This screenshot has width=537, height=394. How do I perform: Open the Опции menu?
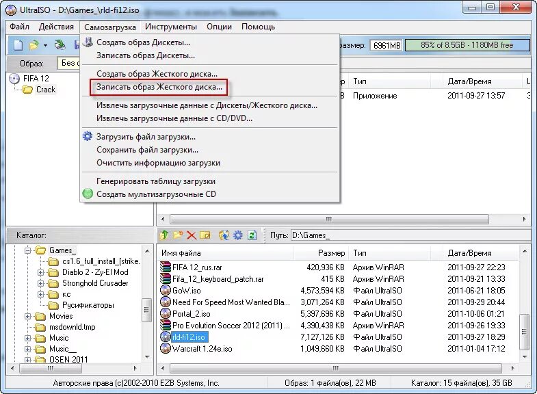(x=219, y=27)
